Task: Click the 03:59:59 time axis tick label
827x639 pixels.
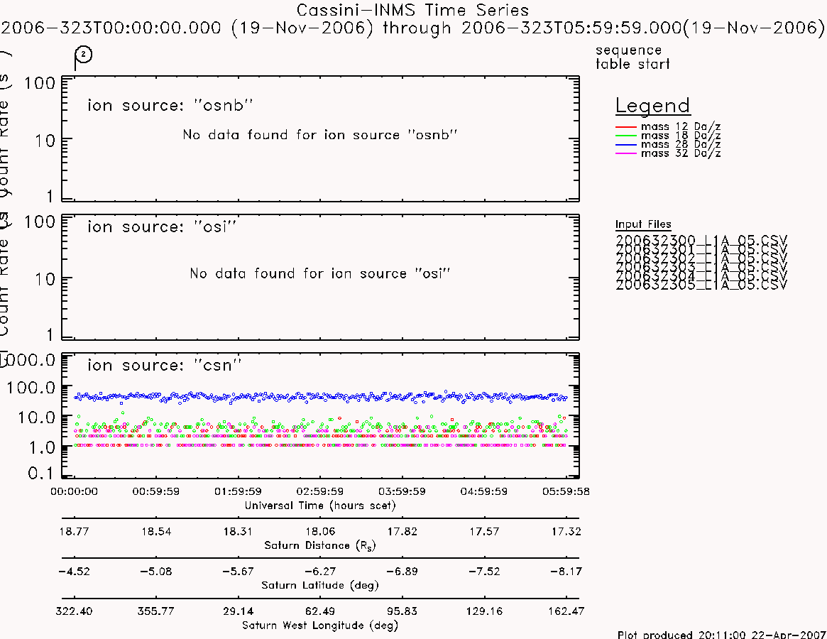Action: (x=402, y=491)
